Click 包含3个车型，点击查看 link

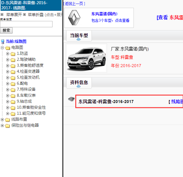pyautogui.click(x=110, y=20)
